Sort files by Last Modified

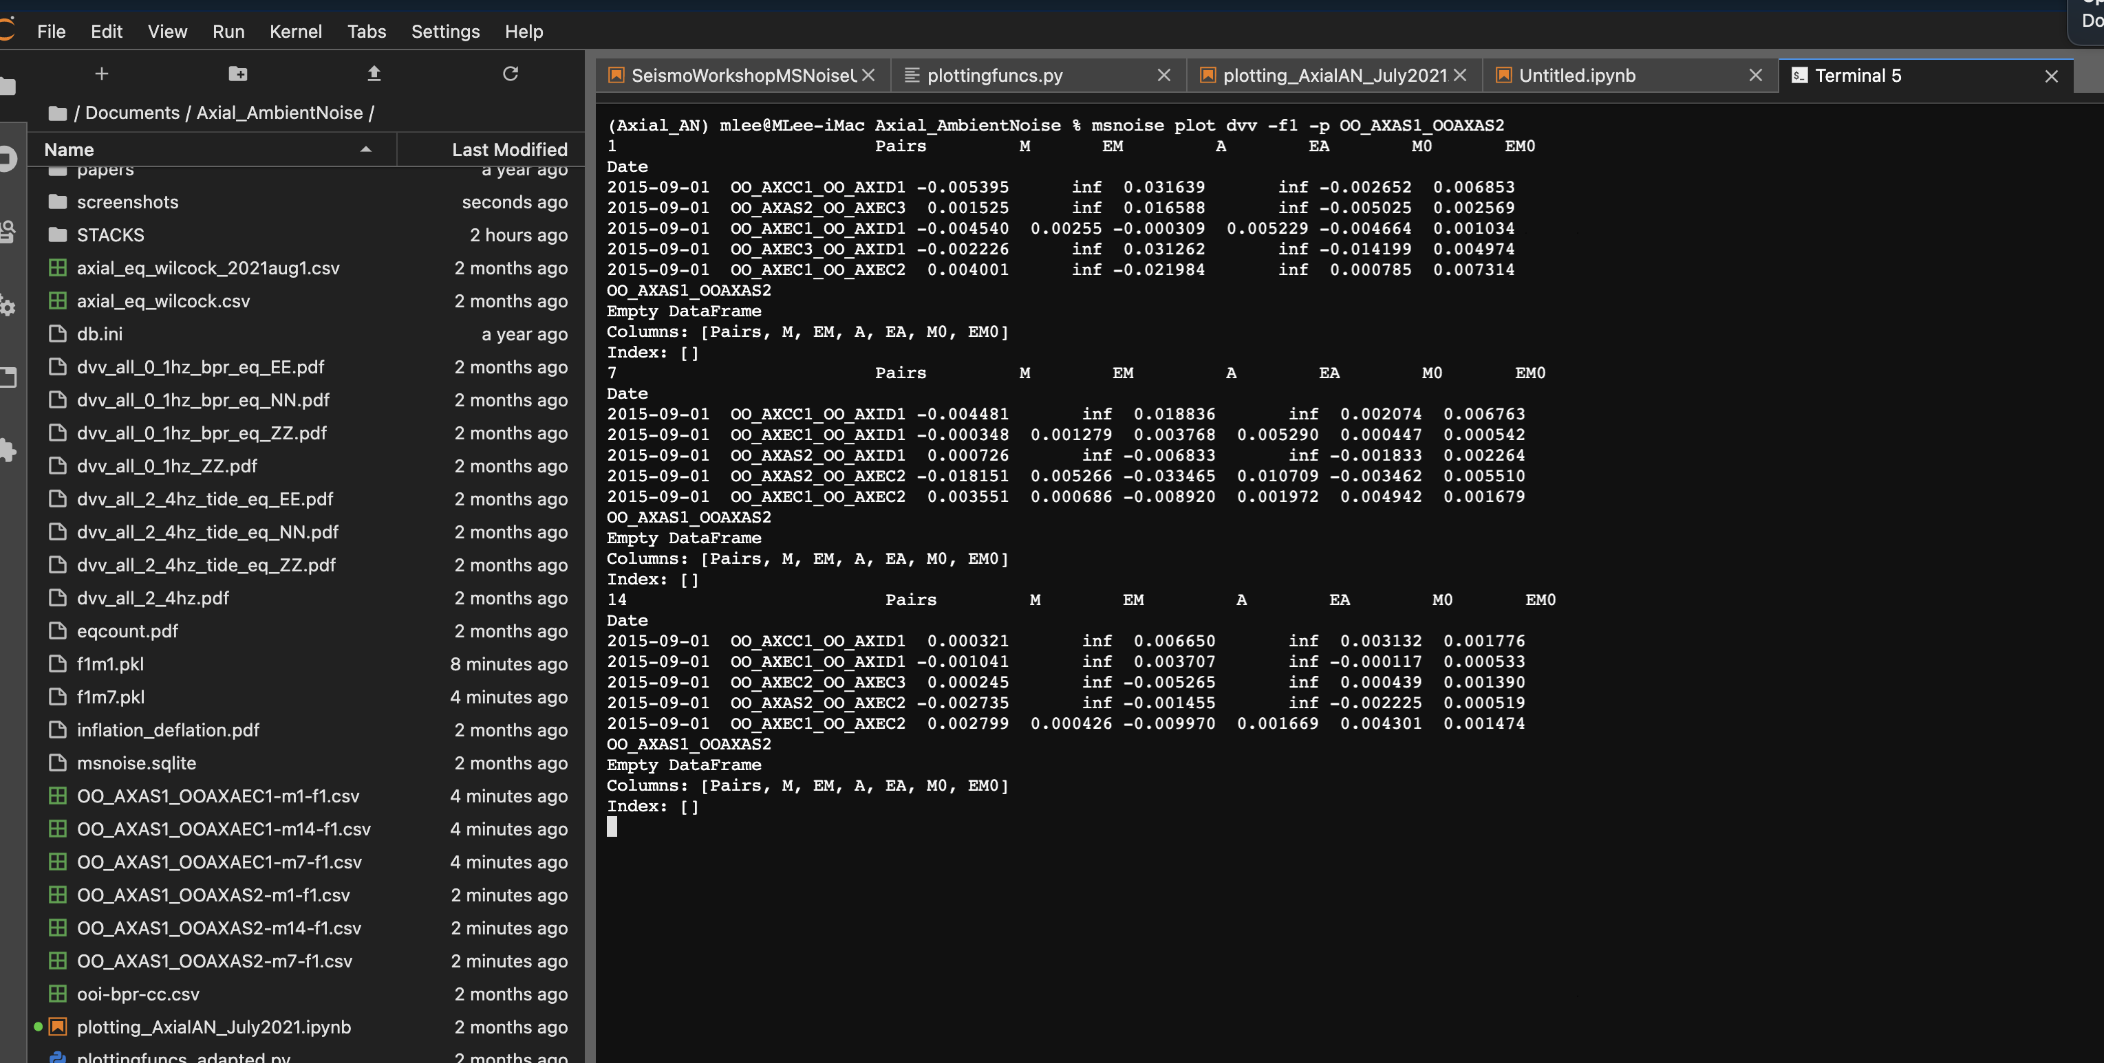(509, 150)
